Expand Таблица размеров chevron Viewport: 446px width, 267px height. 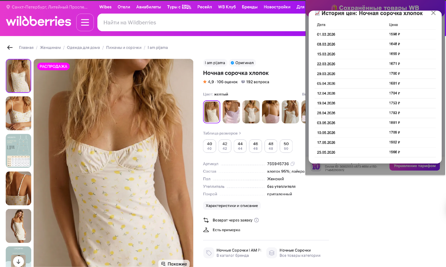tap(240, 133)
